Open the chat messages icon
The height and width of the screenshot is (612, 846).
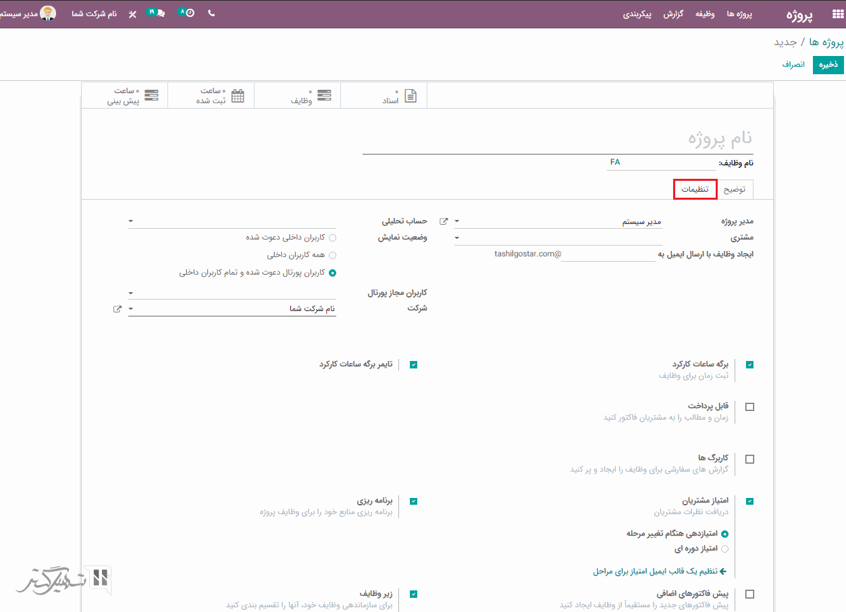159,13
